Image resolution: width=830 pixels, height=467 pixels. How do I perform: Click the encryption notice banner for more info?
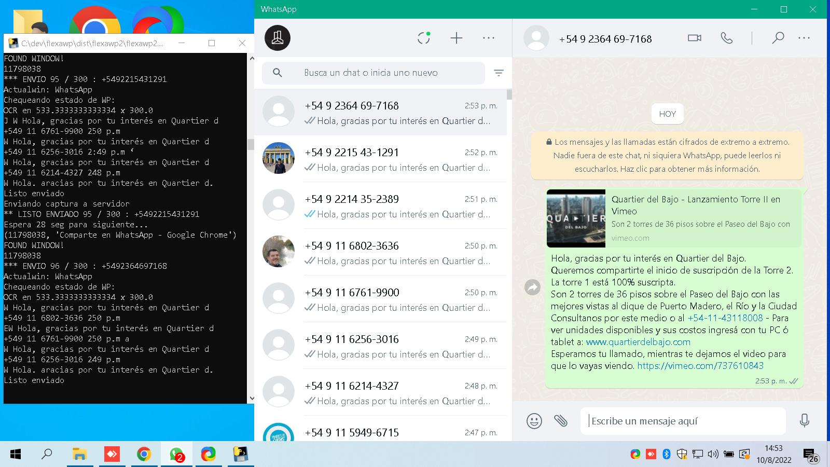(x=667, y=155)
